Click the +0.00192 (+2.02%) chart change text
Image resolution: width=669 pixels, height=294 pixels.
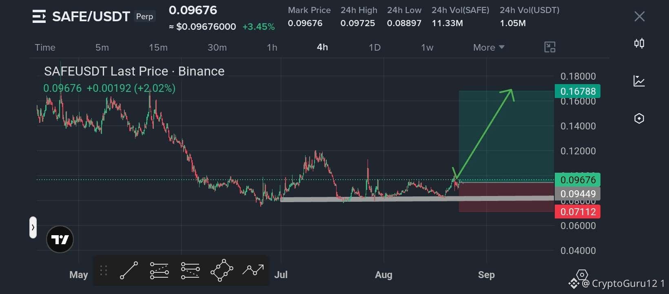[x=131, y=88]
